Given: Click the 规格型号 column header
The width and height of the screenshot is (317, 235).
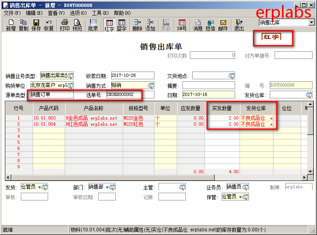Looking at the screenshot, I should click(139, 108).
